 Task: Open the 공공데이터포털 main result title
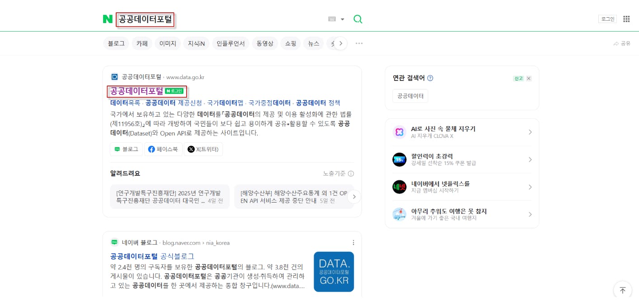[x=136, y=91]
